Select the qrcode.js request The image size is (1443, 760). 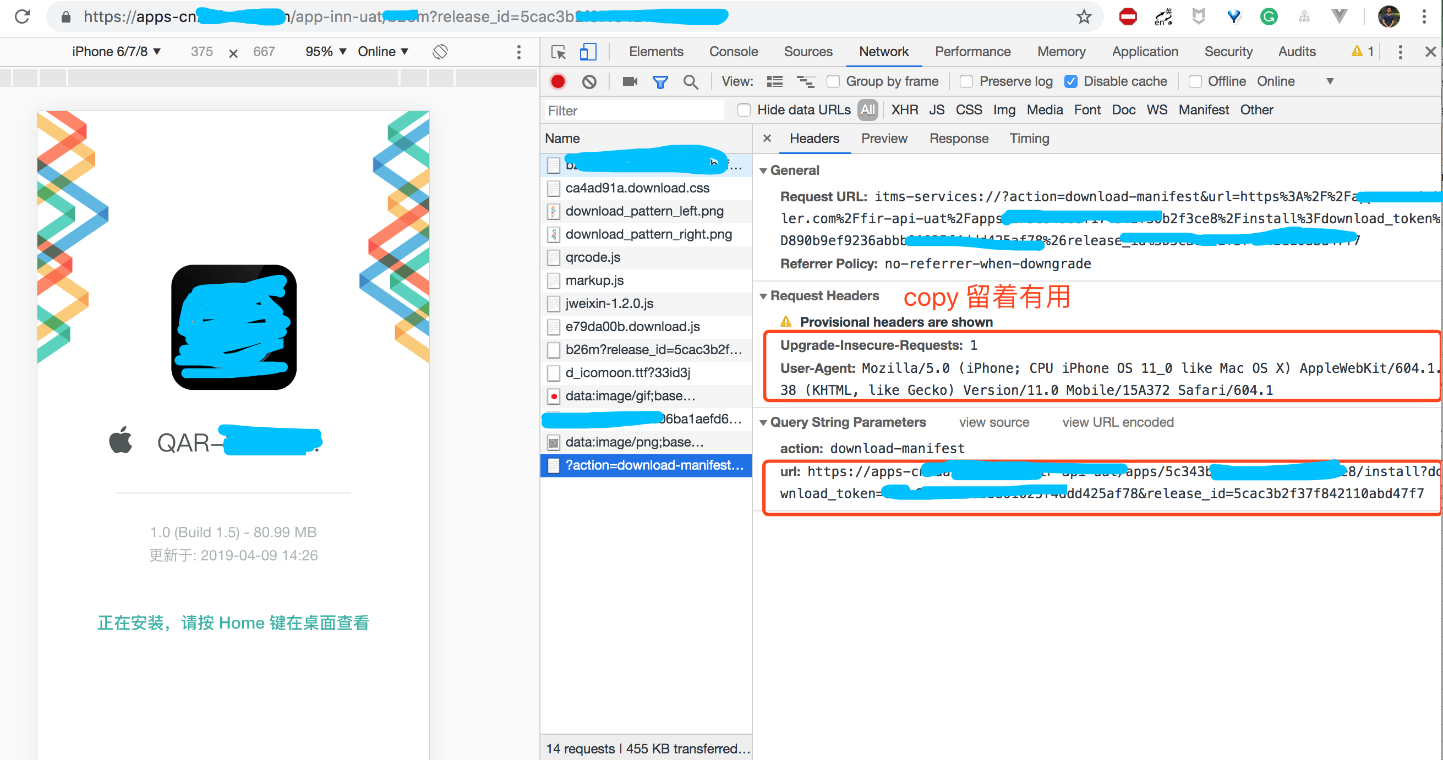click(646, 257)
